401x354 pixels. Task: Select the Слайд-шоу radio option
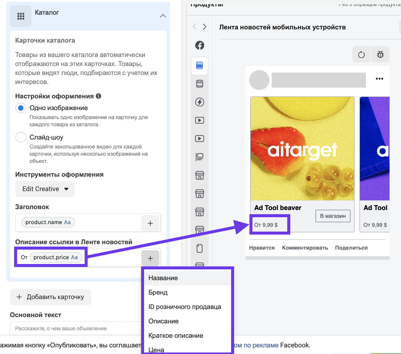click(21, 137)
